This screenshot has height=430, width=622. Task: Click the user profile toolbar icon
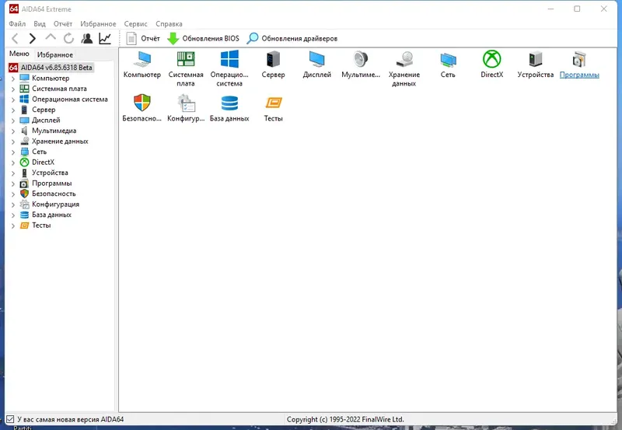(87, 38)
